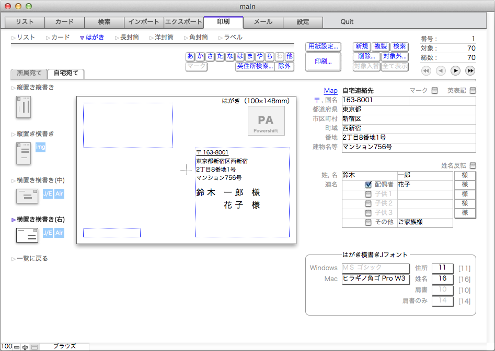Edit the postal code field 163-8001
This screenshot has height=351, width=495.
375,101
